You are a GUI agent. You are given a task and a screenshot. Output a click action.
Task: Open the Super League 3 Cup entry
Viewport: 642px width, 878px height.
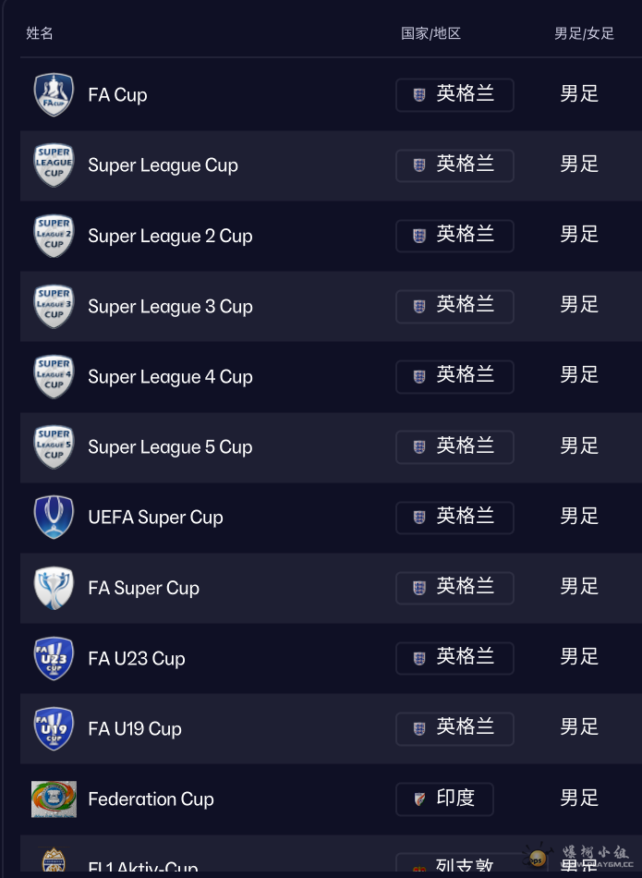coord(170,307)
